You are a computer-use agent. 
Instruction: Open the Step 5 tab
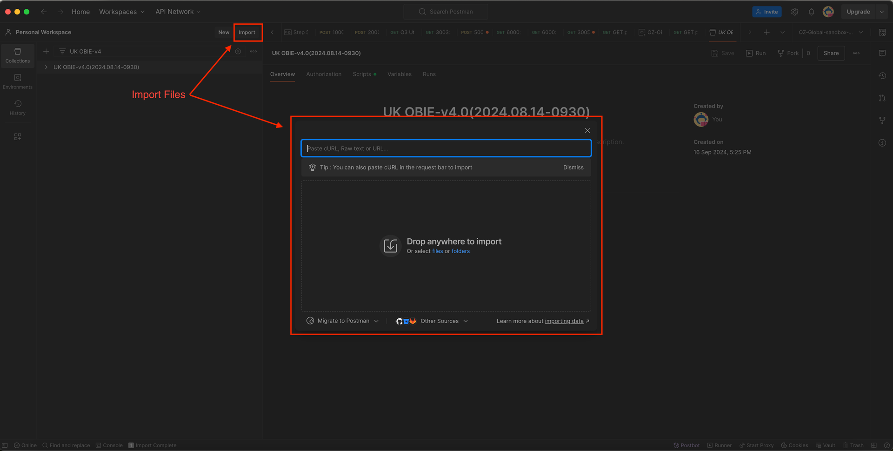[296, 32]
